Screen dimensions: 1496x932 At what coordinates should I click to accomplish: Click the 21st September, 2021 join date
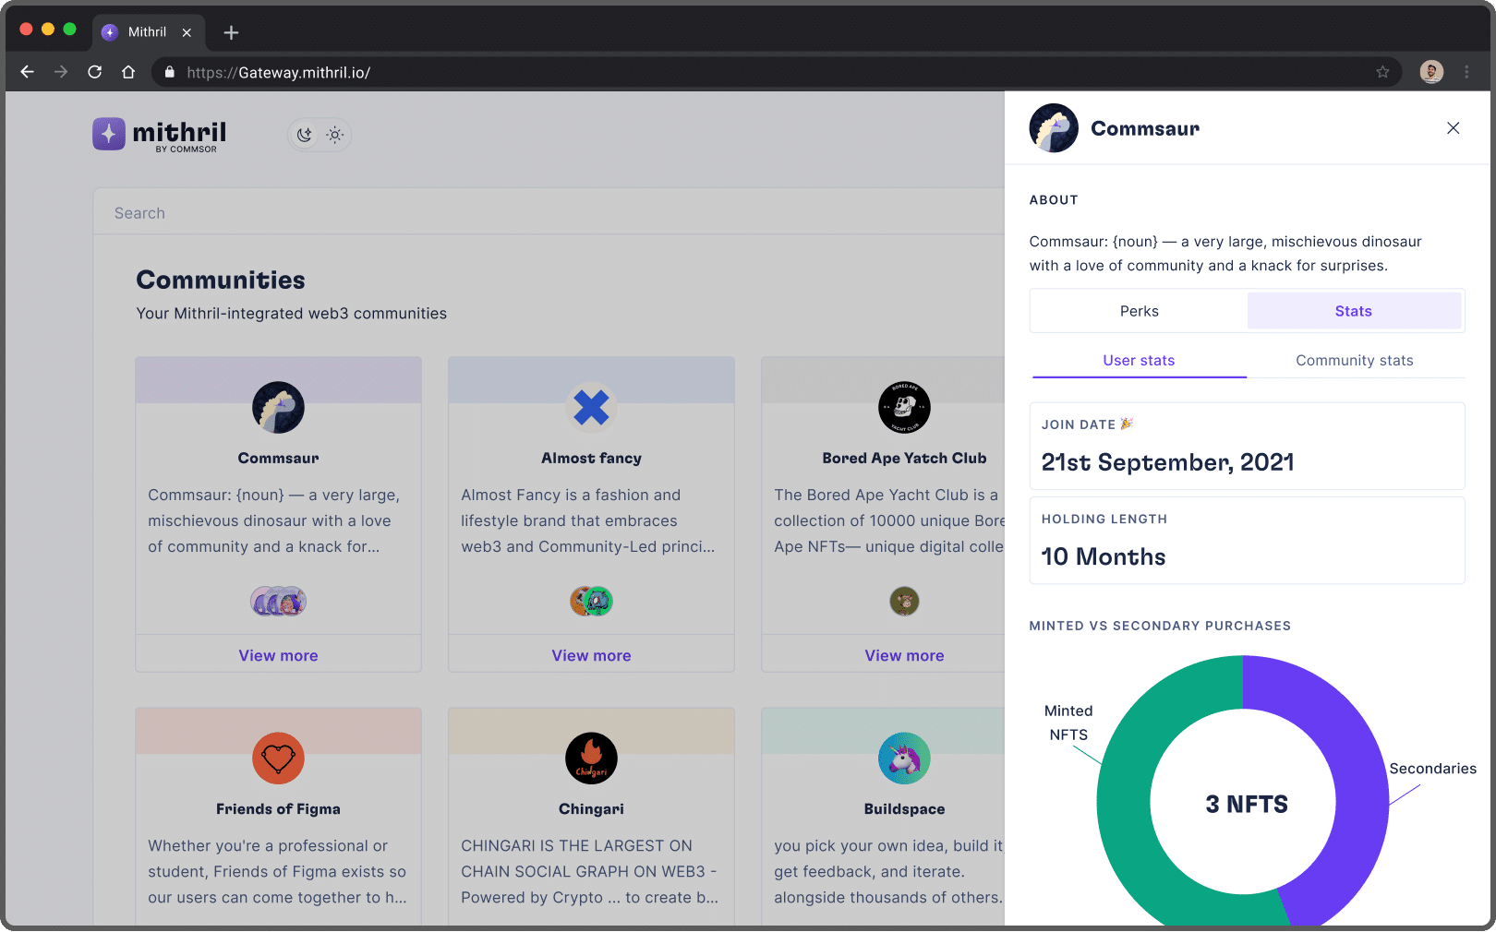pos(1167,462)
